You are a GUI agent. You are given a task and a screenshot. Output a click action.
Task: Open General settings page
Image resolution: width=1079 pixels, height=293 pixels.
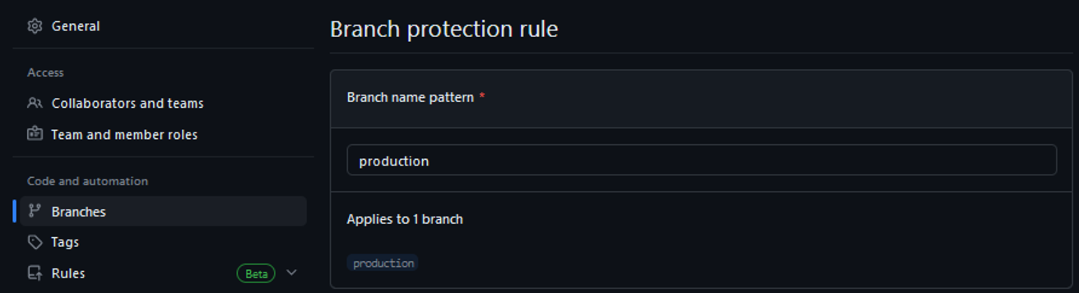tap(76, 26)
